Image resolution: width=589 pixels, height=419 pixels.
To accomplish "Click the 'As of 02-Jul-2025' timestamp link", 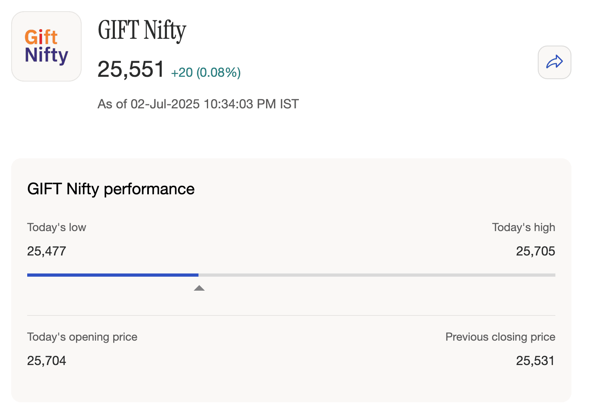I will (x=198, y=104).
